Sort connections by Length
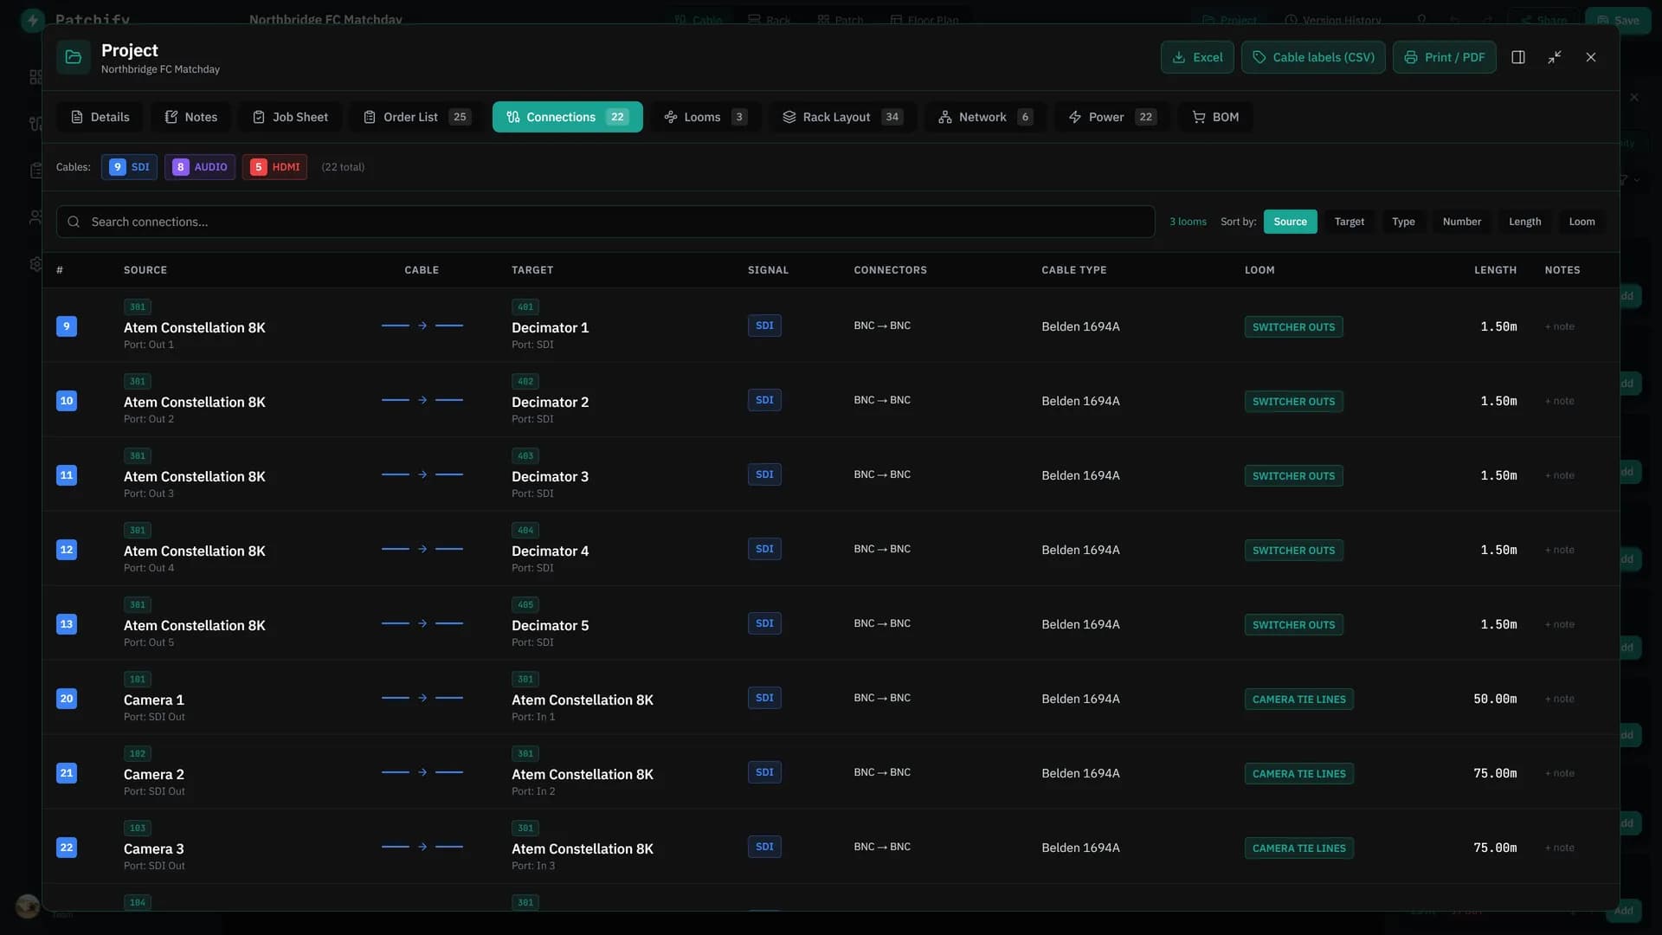 tap(1524, 222)
